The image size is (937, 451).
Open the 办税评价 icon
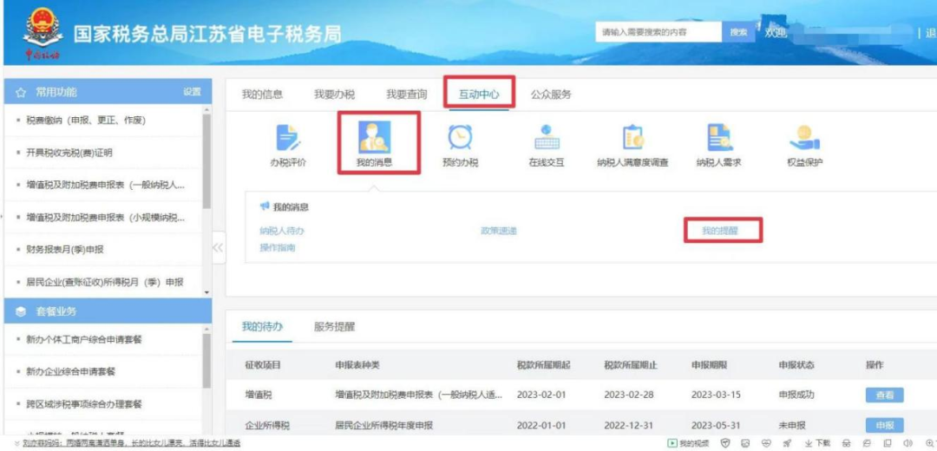288,139
